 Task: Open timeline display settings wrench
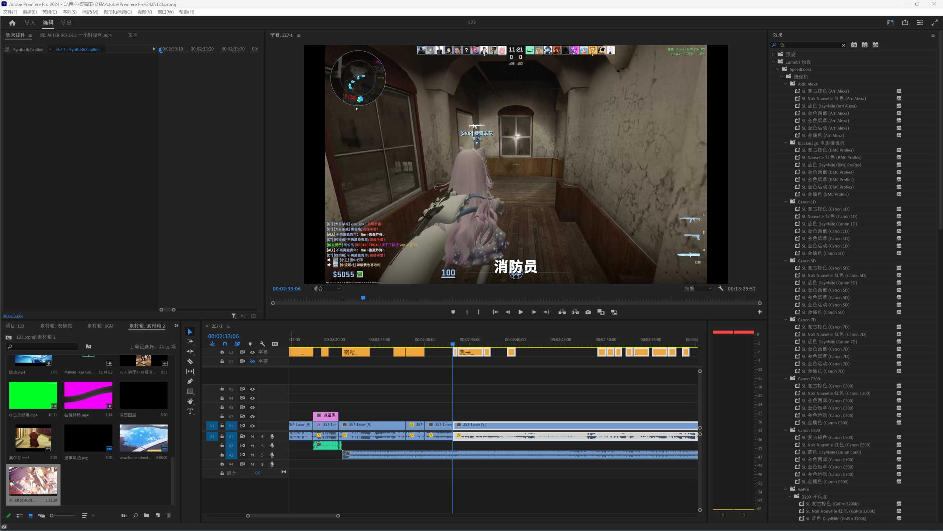point(262,344)
